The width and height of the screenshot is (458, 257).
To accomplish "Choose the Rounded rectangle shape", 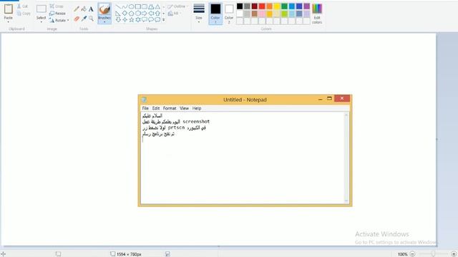I will (145, 6).
